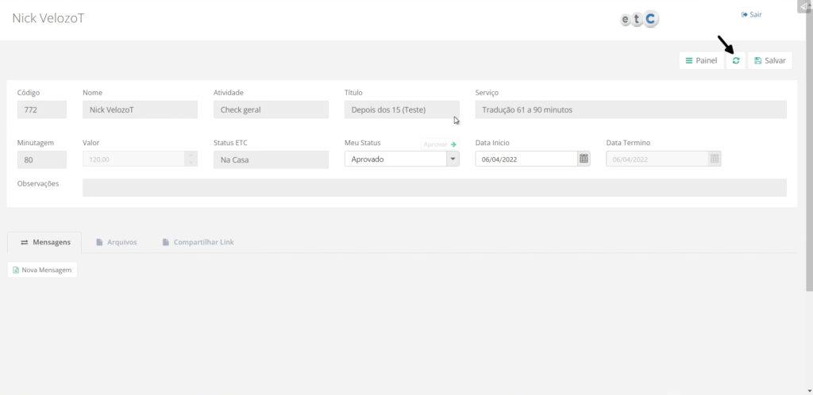Open the Compartilhar Link tab

click(x=198, y=242)
